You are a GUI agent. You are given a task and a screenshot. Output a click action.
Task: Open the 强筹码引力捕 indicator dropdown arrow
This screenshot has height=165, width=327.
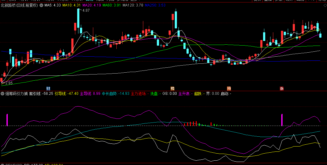pyautogui.click(x=2, y=93)
